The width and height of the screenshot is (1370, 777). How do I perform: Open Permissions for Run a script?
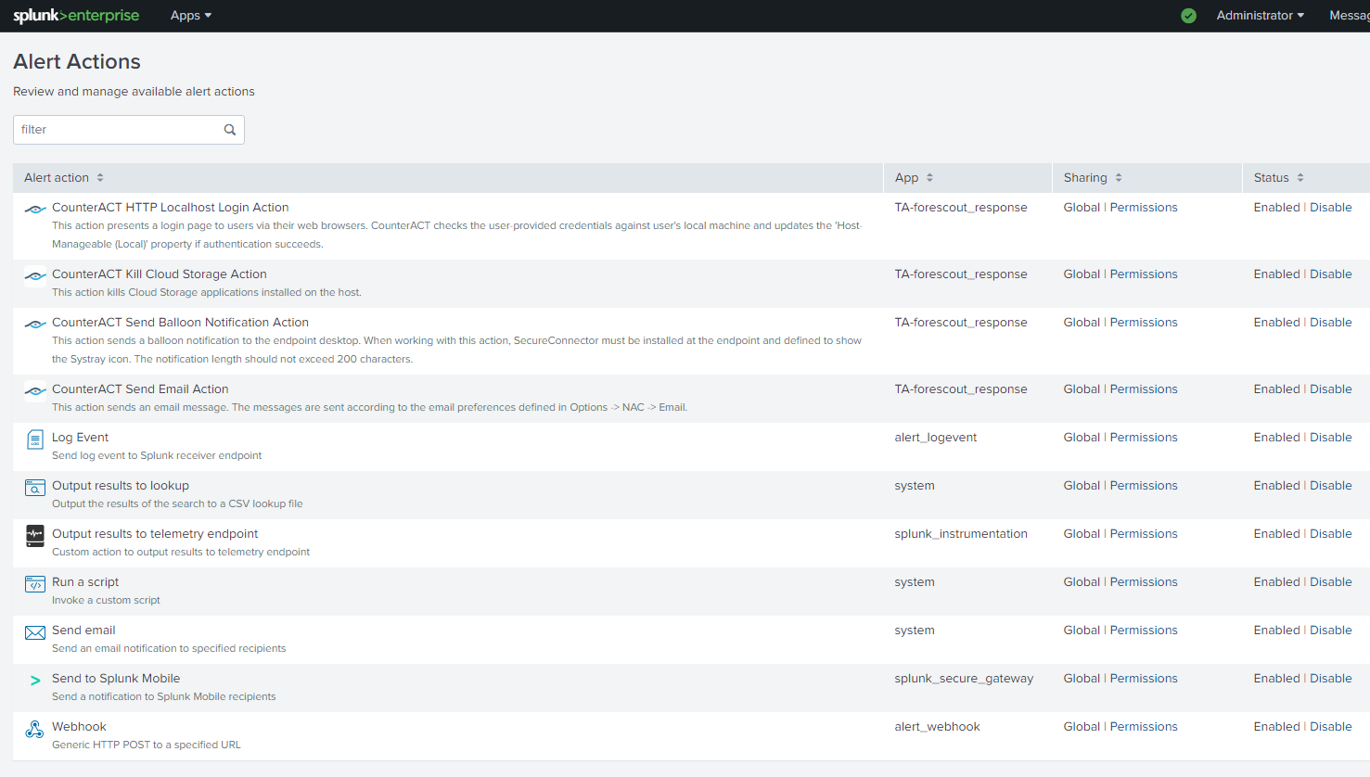(x=1144, y=582)
